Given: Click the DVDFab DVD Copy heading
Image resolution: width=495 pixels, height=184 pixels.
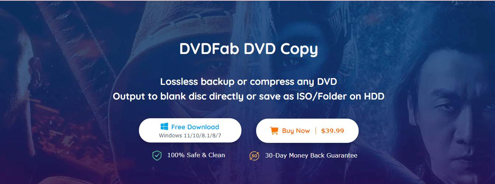Looking at the screenshot, I should coord(248,49).
